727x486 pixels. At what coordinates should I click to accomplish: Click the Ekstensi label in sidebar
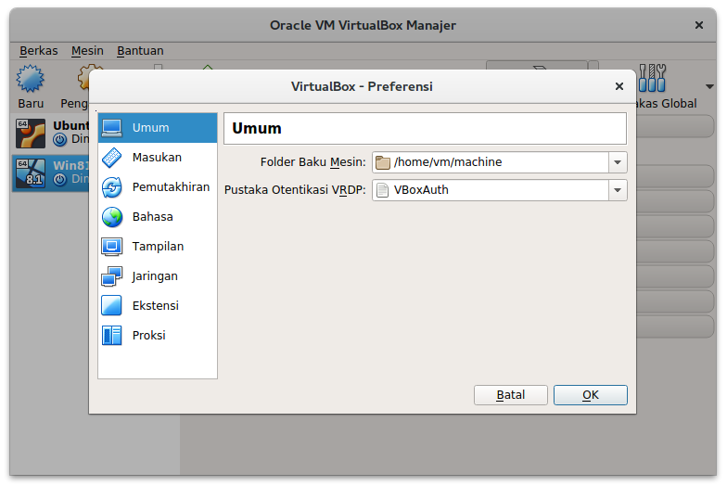pyautogui.click(x=156, y=306)
